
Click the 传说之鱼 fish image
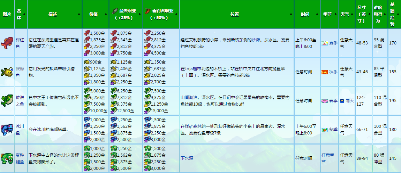[7, 100]
